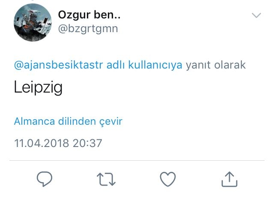Image resolution: width=274 pixels, height=198 pixels.
Task: Select the word 'dilinden' in translate link
Action: click(x=77, y=121)
